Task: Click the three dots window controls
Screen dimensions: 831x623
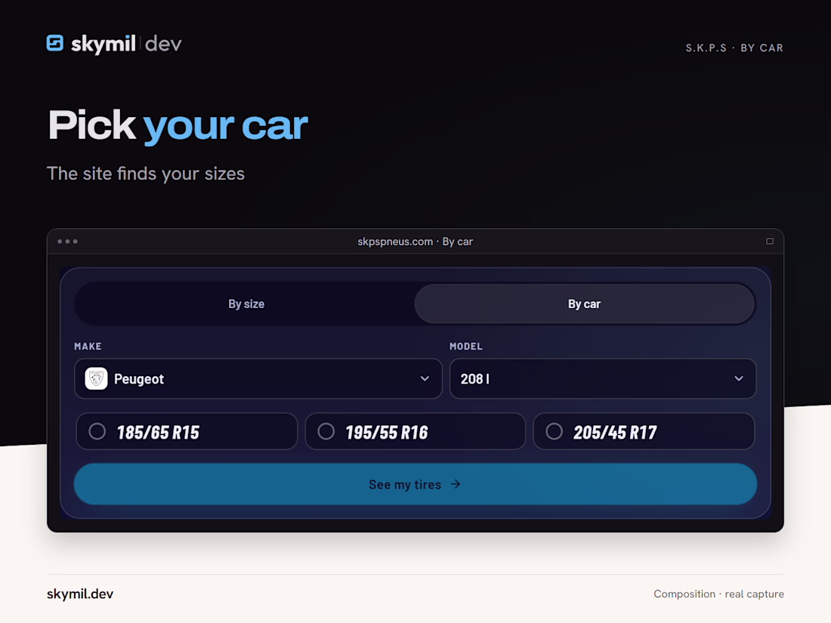Action: [x=67, y=242]
